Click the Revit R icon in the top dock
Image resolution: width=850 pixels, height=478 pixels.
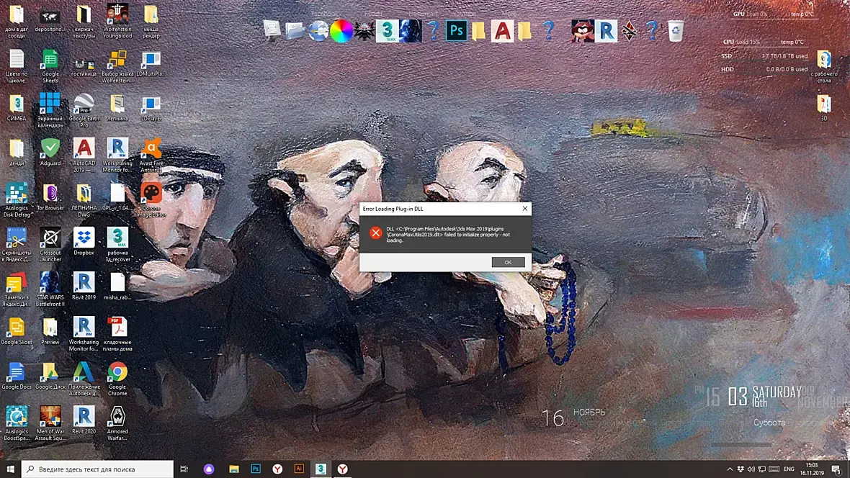point(606,31)
